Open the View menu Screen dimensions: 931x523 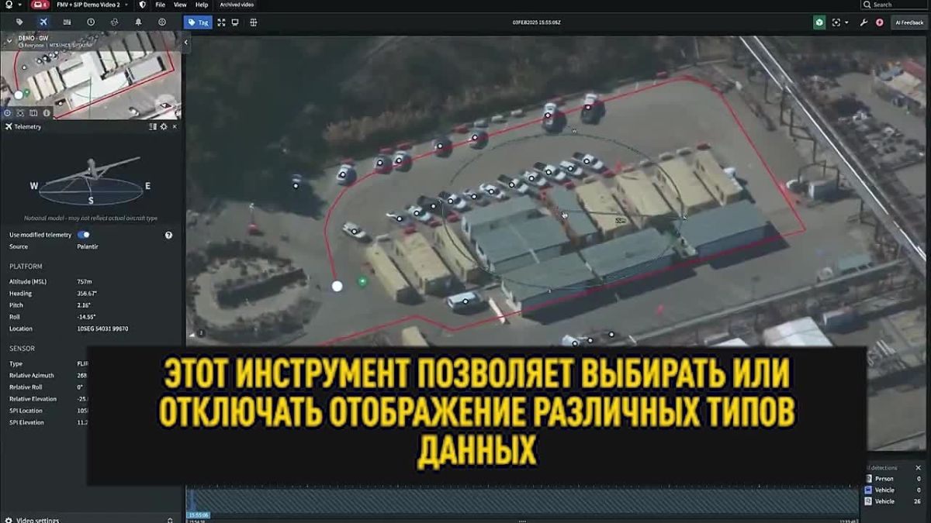[x=180, y=5]
